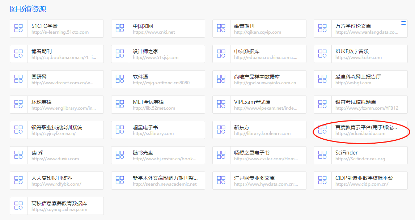The height and width of the screenshot is (220, 415).
Task: Click the icon on the 博看期刊 card
Action: click(18, 54)
